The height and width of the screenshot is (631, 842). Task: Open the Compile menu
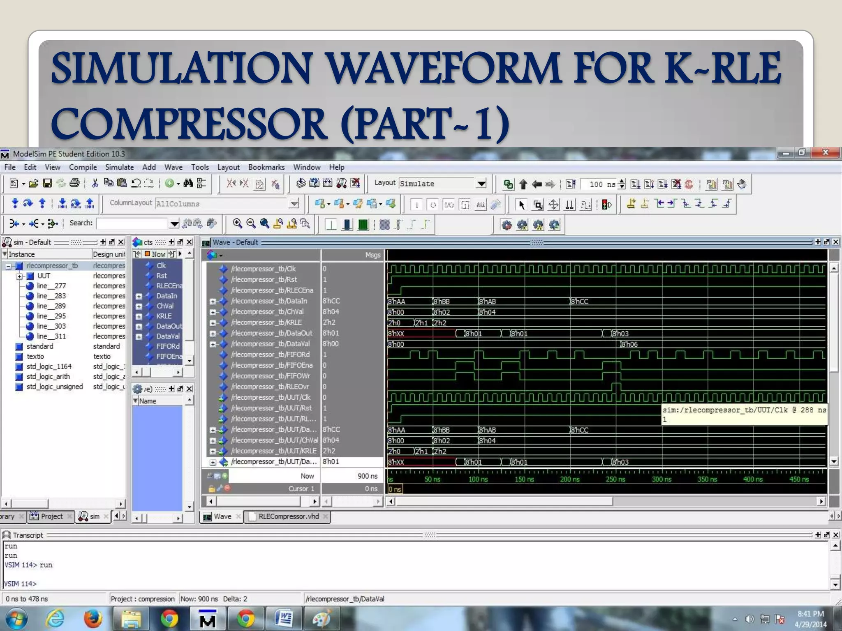(x=83, y=167)
